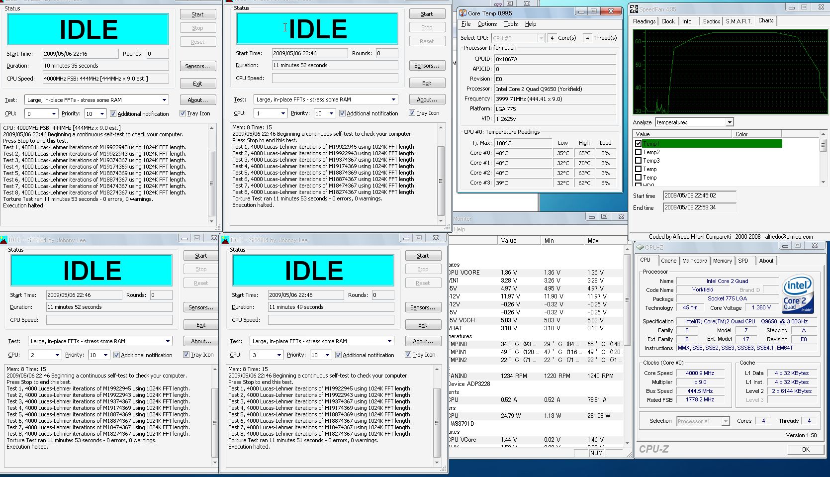This screenshot has height=477, width=830.
Task: Toggle Tray Icon in CPU 0 window
Action: [183, 113]
